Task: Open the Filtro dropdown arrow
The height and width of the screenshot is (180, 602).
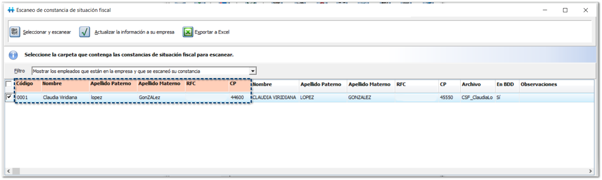Action: click(x=253, y=71)
